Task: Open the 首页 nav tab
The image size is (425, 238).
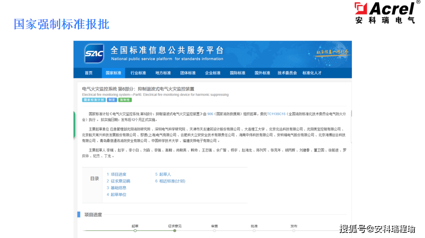Action: click(x=89, y=73)
